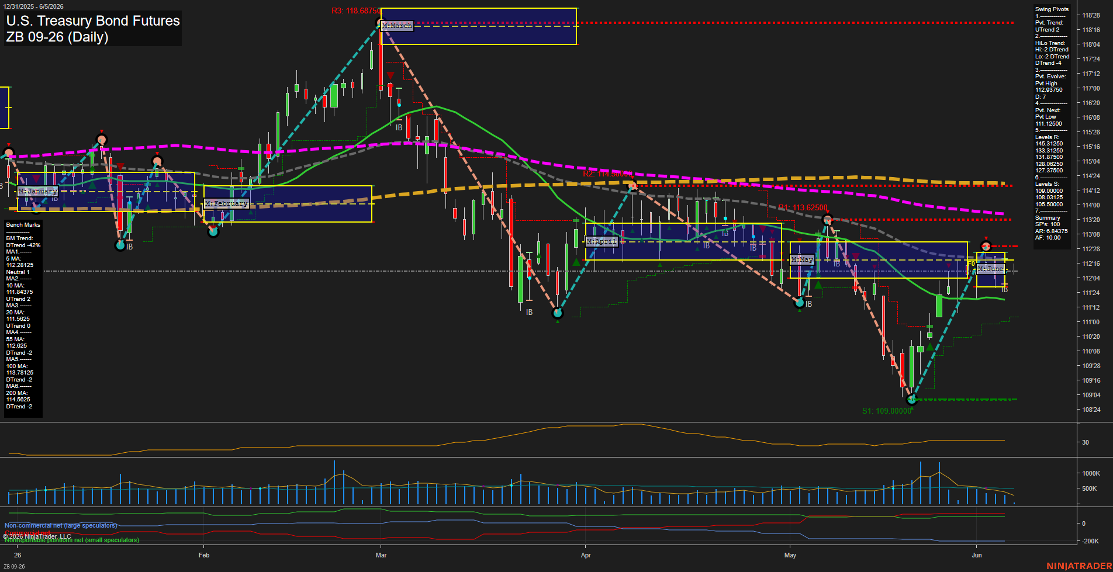Click the 112.28125 5 MA value

[20, 265]
